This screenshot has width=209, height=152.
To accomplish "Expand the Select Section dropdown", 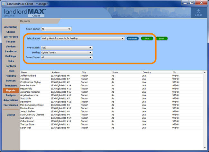I will 56,29.
